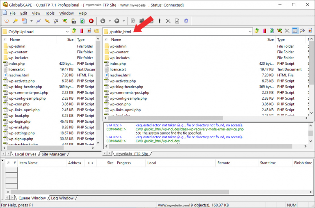Open the dropdown arrow beside Download button
Screen dimensions: 315x208
(109, 21)
